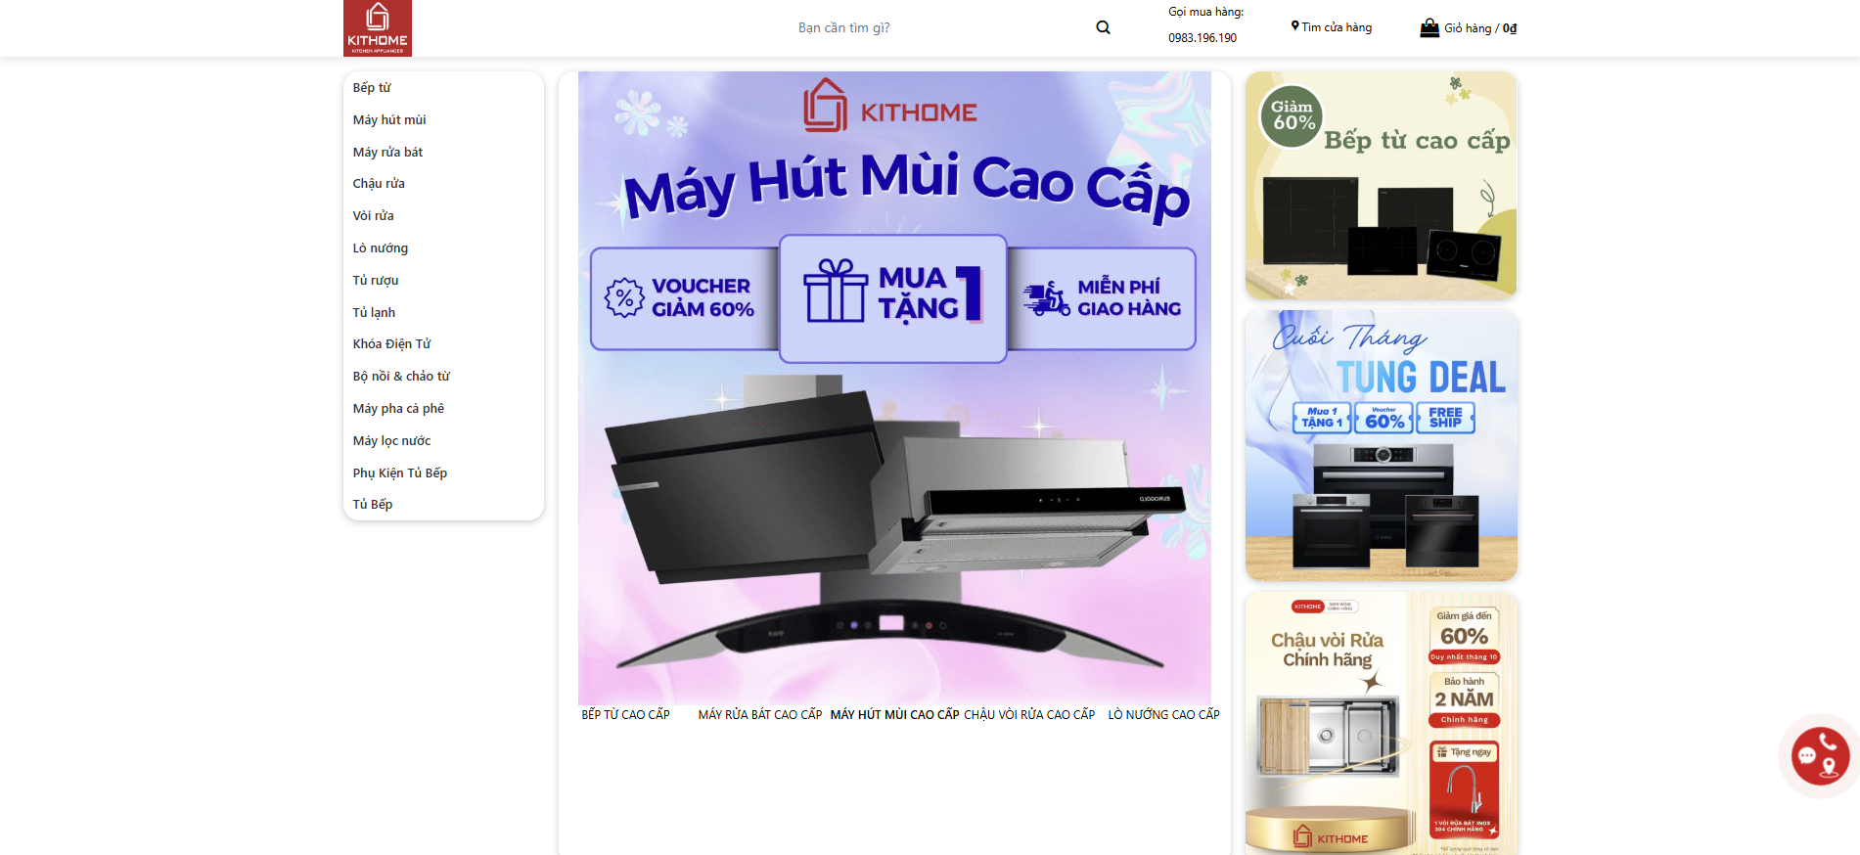Select 'Máy rửa bát' category in sidebar

coord(387,153)
